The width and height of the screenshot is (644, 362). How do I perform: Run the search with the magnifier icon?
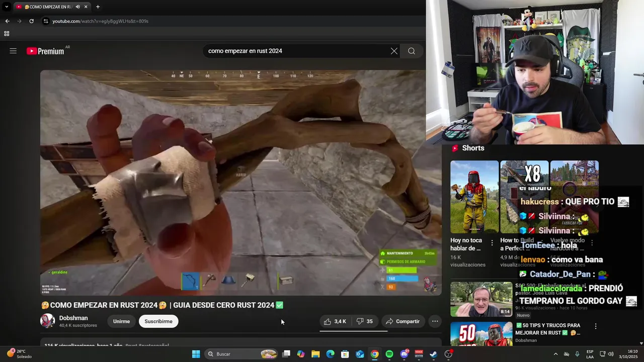412,51
